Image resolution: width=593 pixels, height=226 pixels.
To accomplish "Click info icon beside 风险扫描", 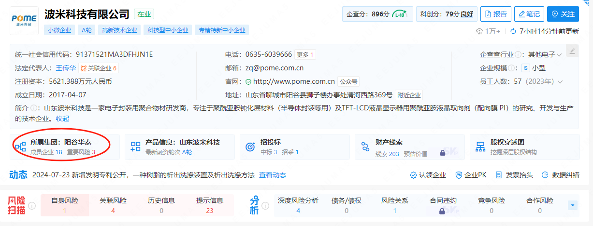I will coord(32,206).
